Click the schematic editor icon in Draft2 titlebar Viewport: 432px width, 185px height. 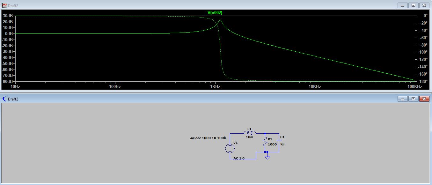click(4, 99)
